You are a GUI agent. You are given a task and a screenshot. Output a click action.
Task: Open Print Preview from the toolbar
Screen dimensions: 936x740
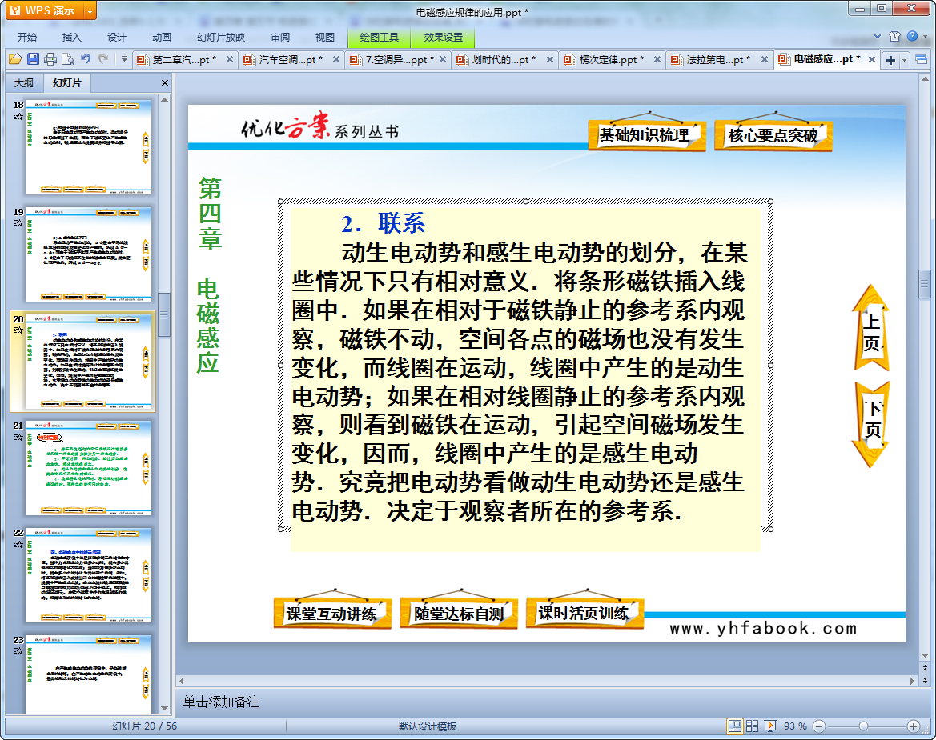[x=68, y=59]
